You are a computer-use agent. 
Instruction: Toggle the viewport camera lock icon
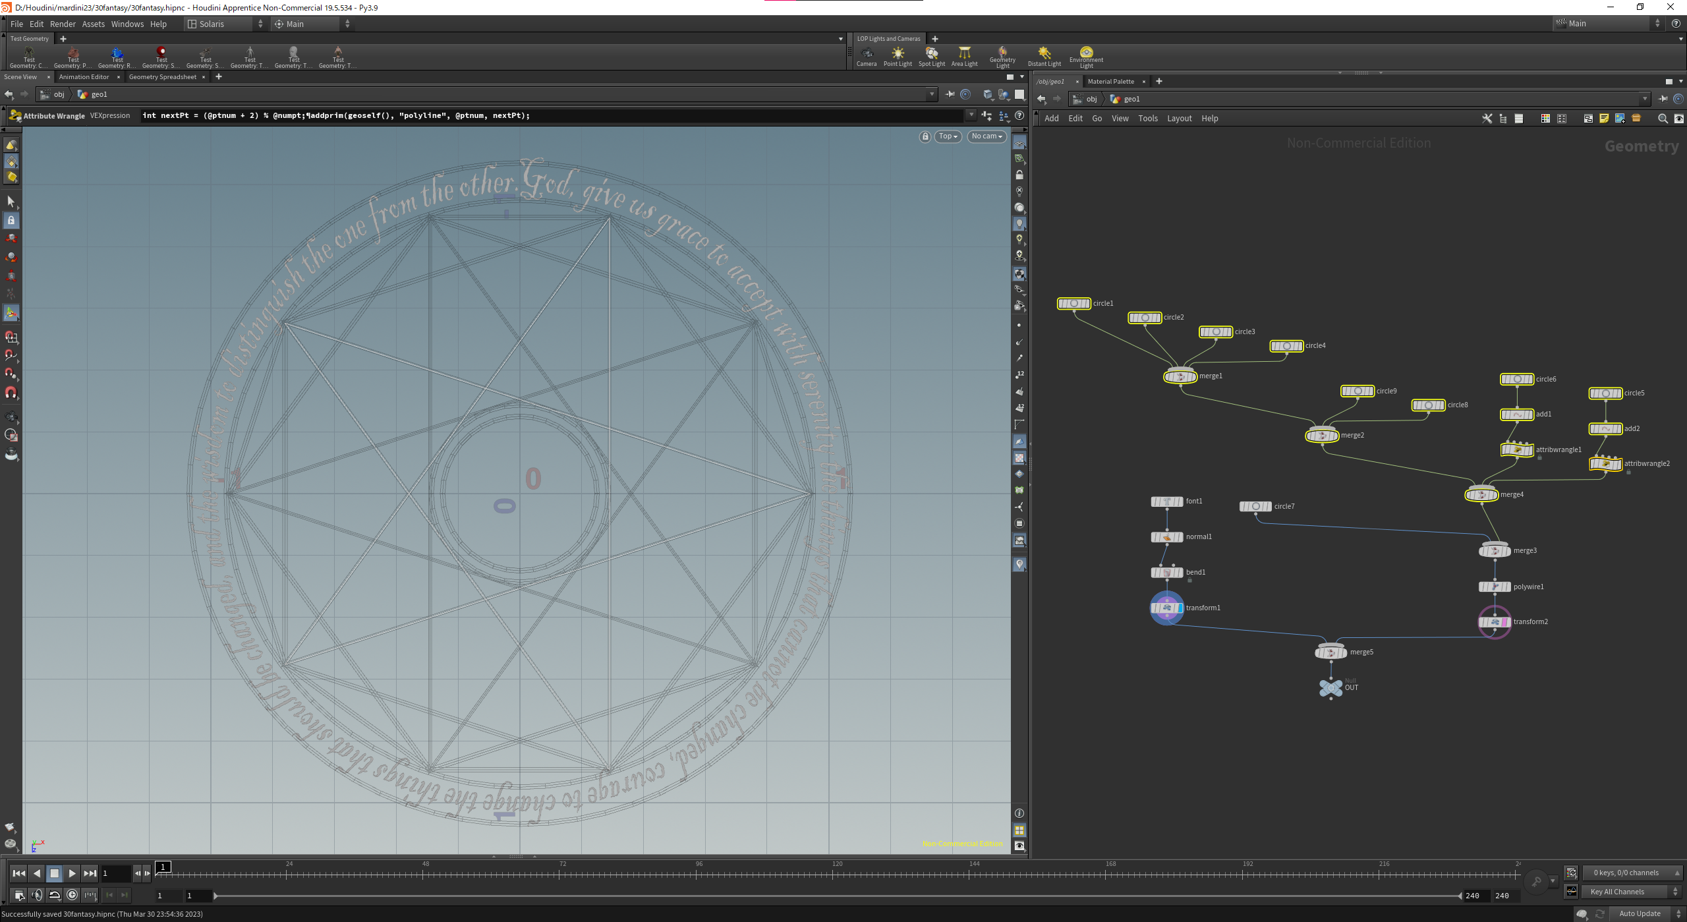pos(925,136)
